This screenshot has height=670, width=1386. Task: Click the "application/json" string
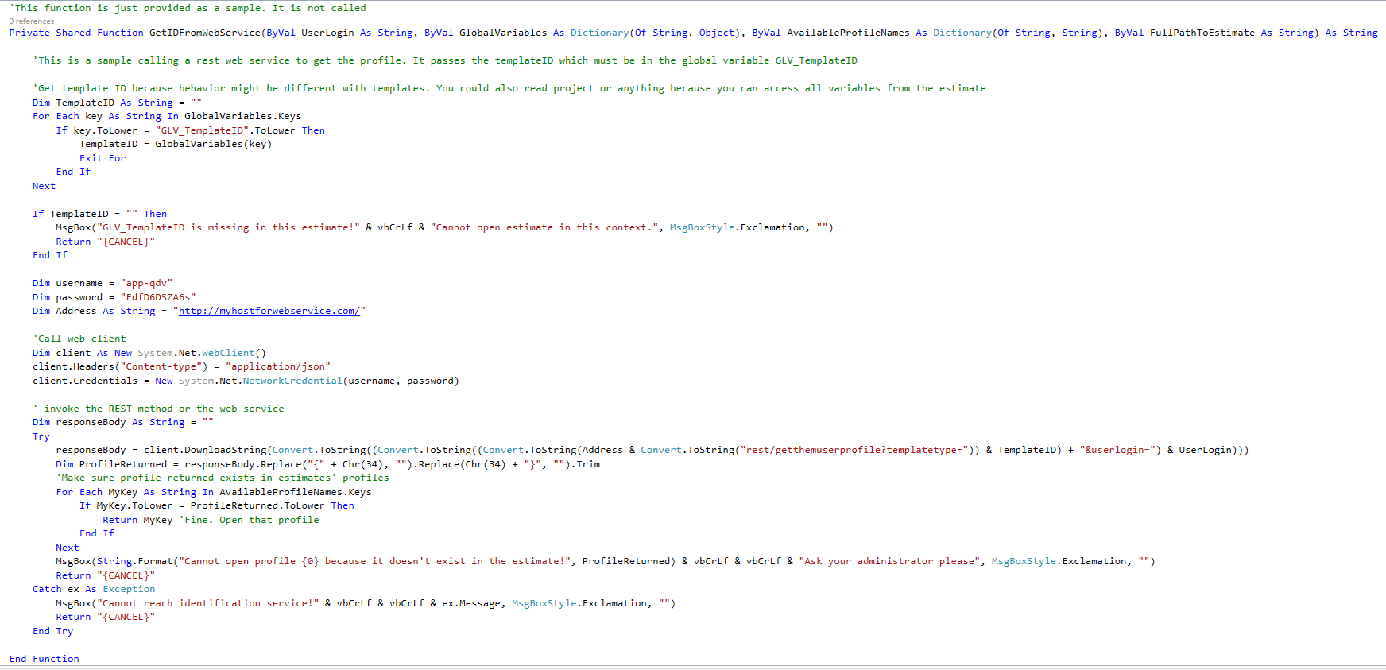point(278,366)
